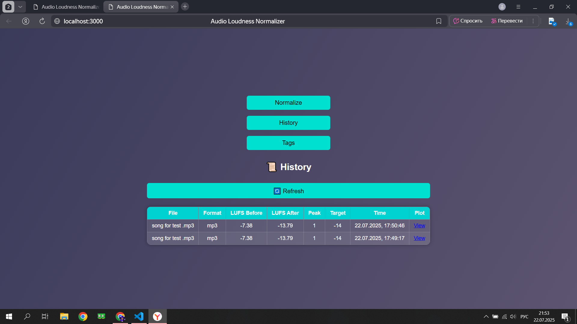577x324 pixels.
Task: Click the Tags button
Action: tap(288, 143)
